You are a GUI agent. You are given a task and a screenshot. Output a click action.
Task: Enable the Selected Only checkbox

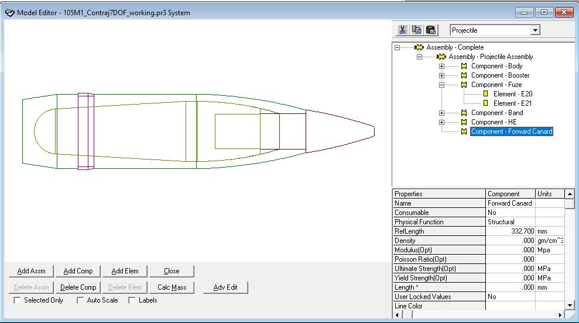point(18,300)
